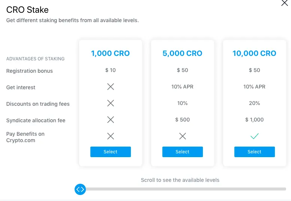Click the Get interest X in 1,000 CRO
Screen dimensions: 291x201
(111, 87)
